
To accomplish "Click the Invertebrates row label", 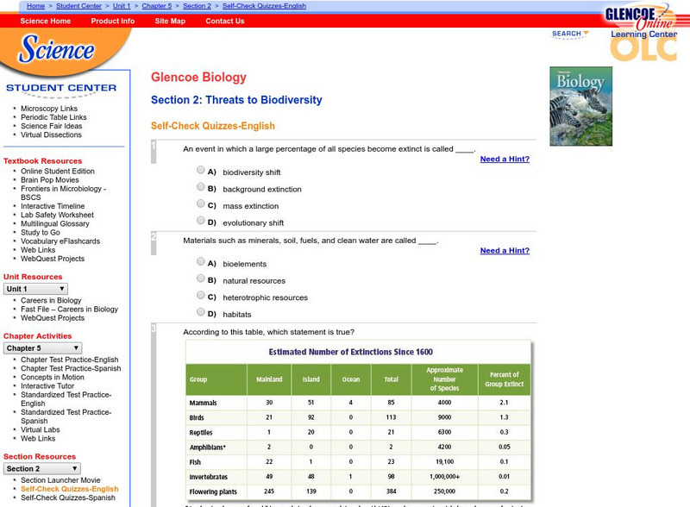I will click(x=208, y=477).
